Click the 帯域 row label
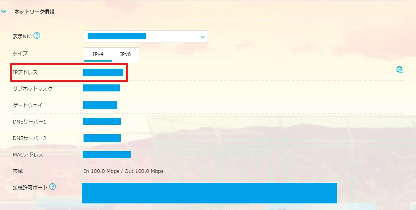Image resolution: width=416 pixels, height=210 pixels. (x=18, y=171)
